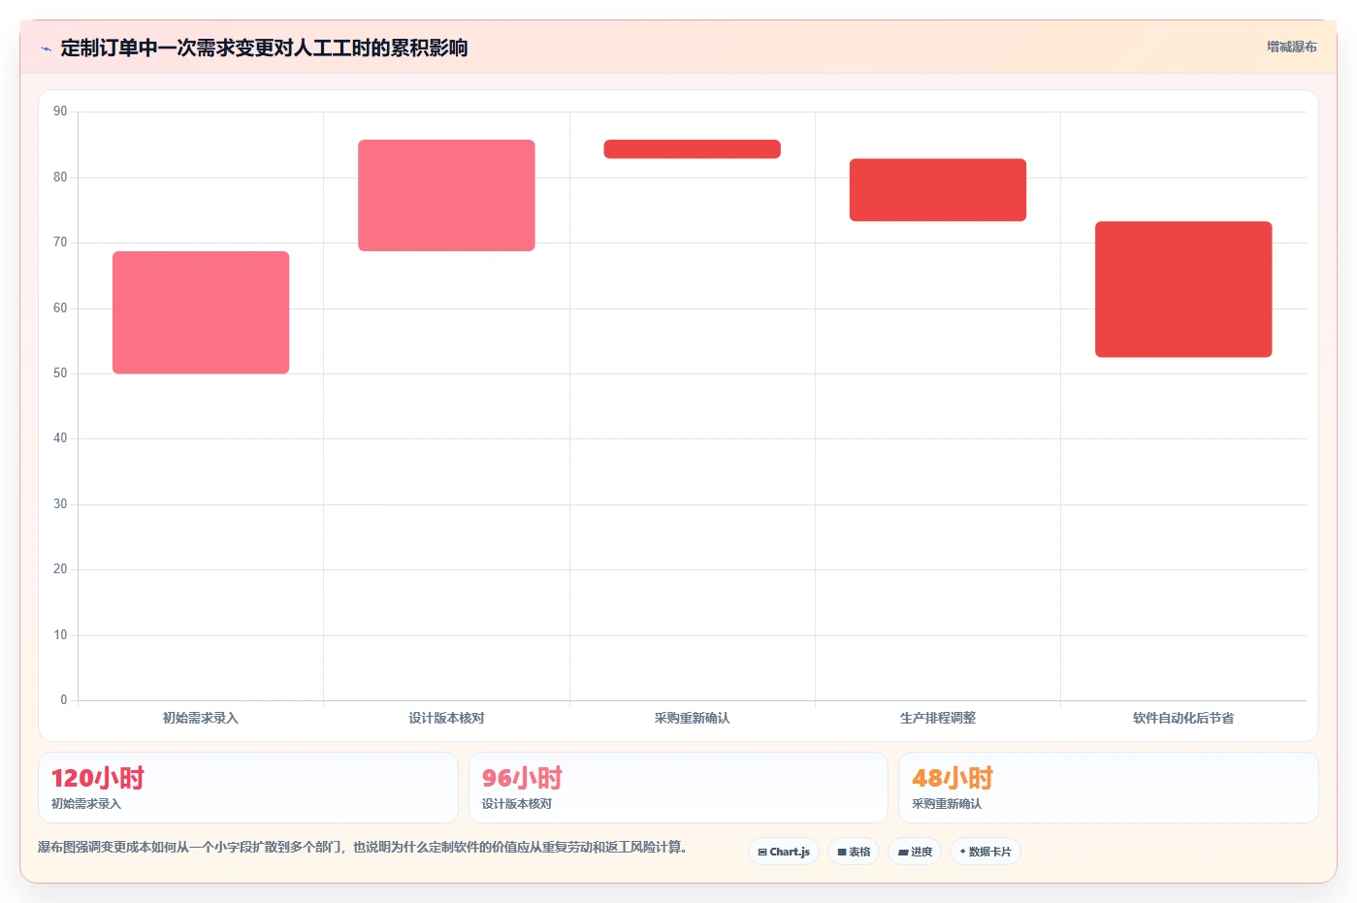Image resolution: width=1357 pixels, height=903 pixels.
Task: Select the 表格 tag pill
Action: (x=854, y=852)
